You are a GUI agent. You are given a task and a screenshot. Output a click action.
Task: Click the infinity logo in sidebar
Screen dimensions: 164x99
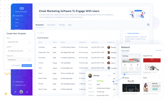22,8
